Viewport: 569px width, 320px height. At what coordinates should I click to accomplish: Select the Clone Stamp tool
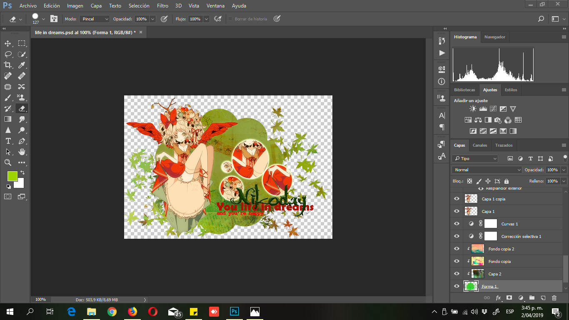(22, 97)
